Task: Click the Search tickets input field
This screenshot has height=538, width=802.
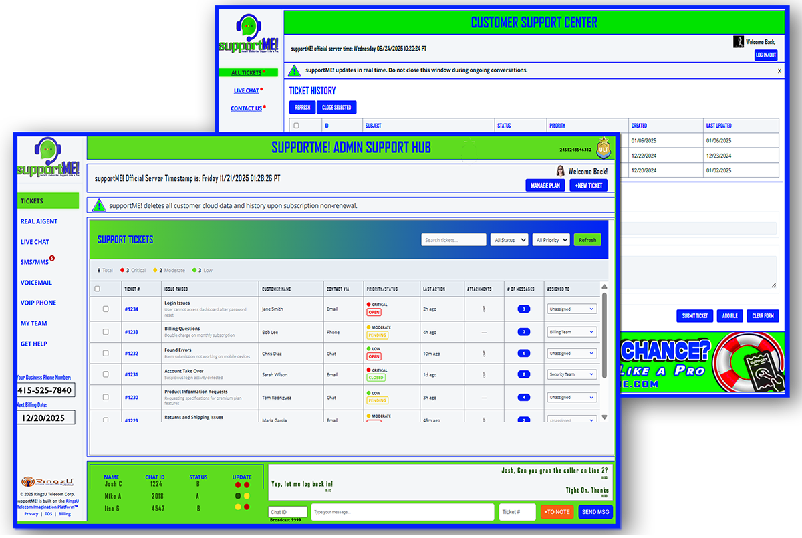Action: (453, 239)
